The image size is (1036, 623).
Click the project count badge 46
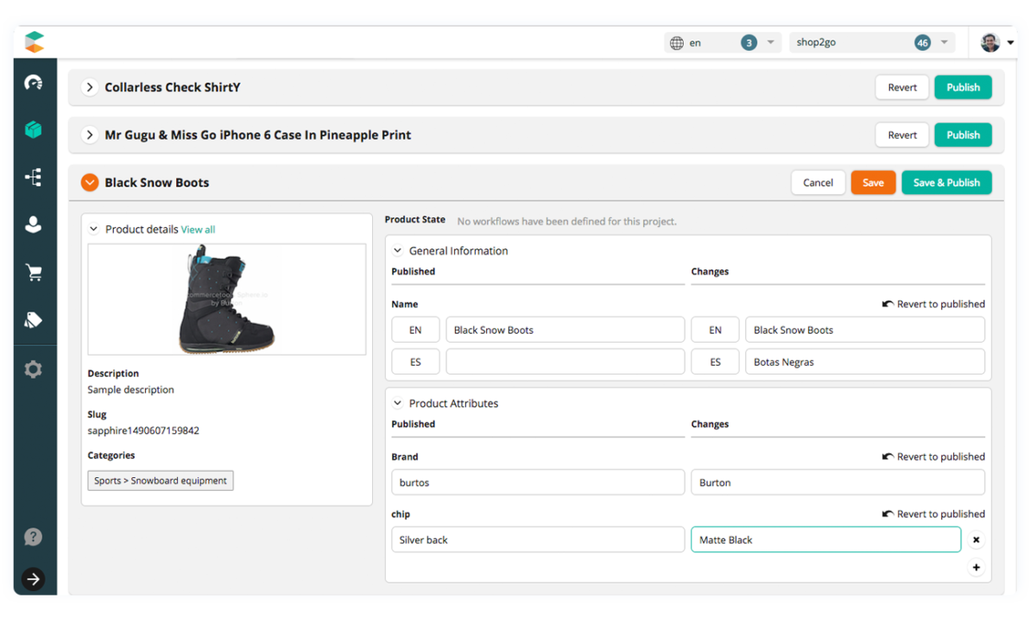[923, 42]
